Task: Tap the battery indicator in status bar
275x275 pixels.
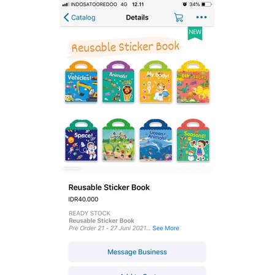Action: (206, 4)
